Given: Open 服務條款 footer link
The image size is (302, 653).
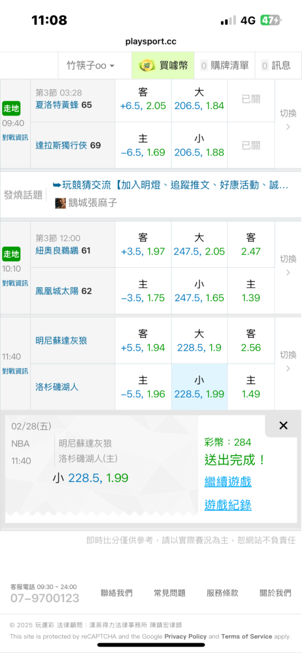Looking at the screenshot, I should point(222,593).
